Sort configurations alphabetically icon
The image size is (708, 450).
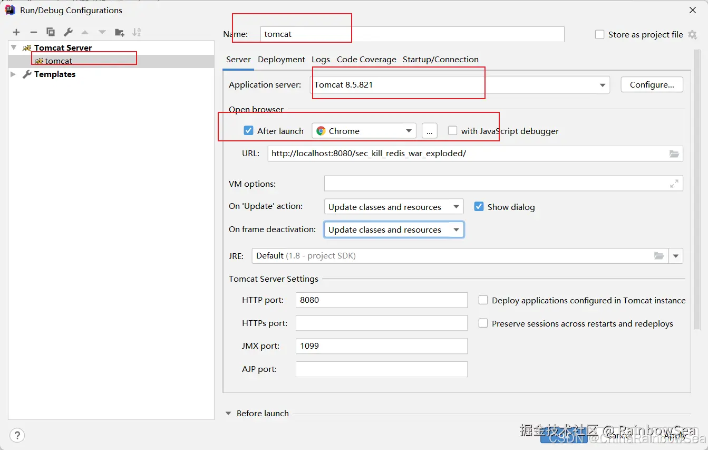pyautogui.click(x=137, y=32)
